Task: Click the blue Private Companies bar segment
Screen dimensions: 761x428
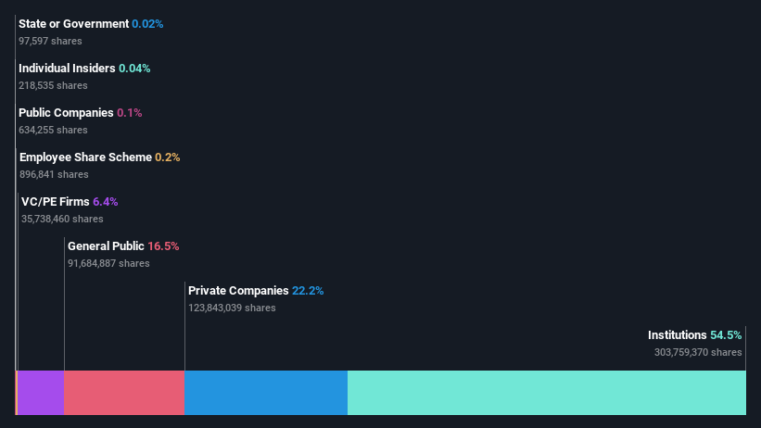Action: [266, 393]
